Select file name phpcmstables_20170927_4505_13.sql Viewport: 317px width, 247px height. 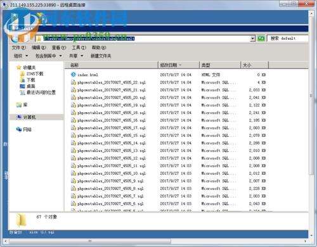pyautogui.click(x=112, y=151)
